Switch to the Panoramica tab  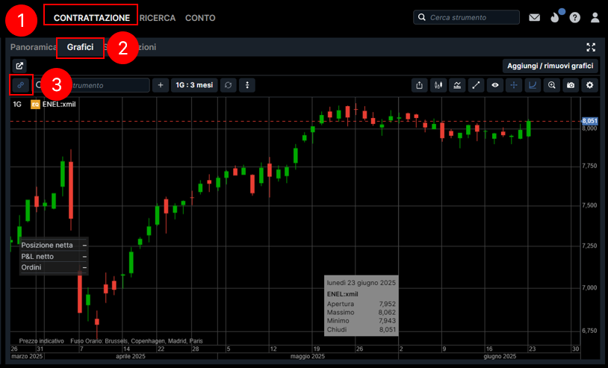(x=33, y=47)
